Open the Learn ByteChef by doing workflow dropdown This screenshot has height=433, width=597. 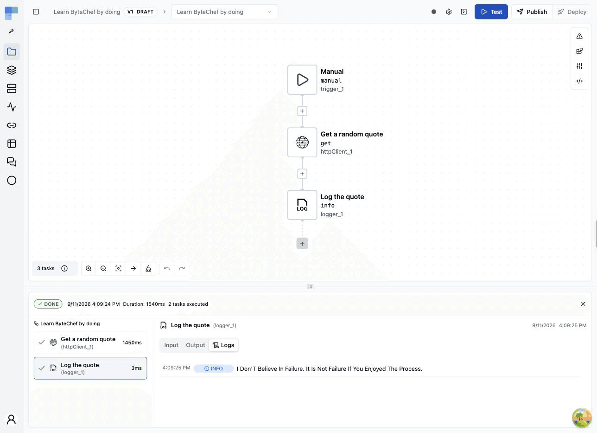click(x=225, y=12)
